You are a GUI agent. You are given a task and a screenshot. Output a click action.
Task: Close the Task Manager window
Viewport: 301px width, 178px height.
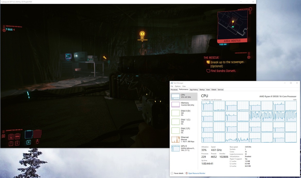(297, 83)
